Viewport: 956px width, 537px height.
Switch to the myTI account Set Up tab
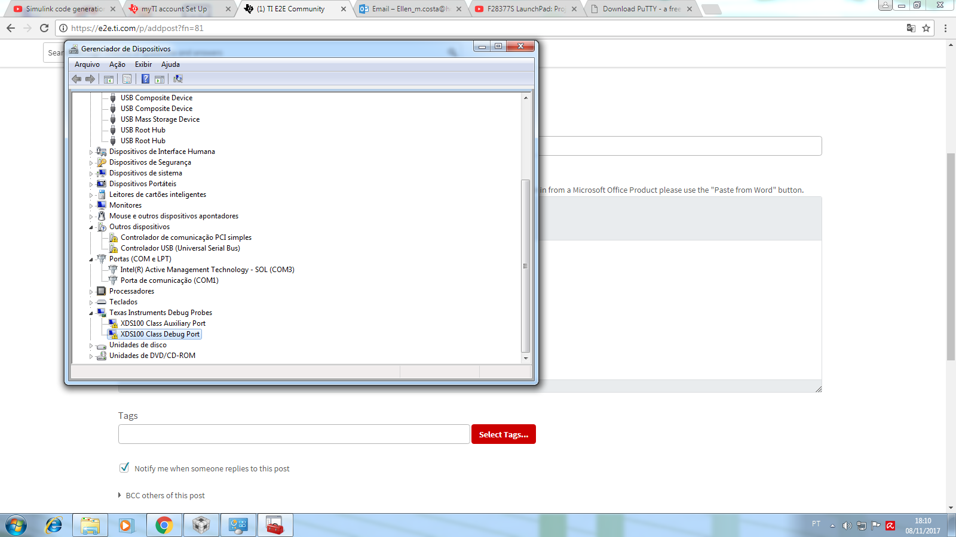(179, 9)
